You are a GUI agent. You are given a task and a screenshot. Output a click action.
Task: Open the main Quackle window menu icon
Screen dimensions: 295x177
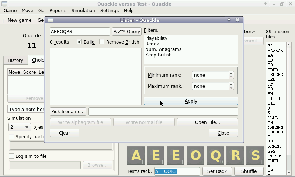click(x=4, y=4)
